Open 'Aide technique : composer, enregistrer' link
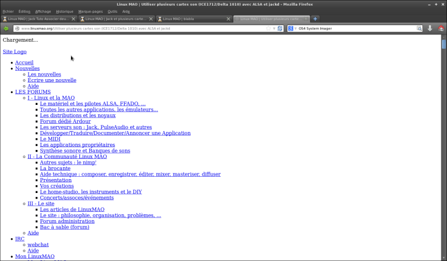This screenshot has width=447, height=261. pos(130,174)
